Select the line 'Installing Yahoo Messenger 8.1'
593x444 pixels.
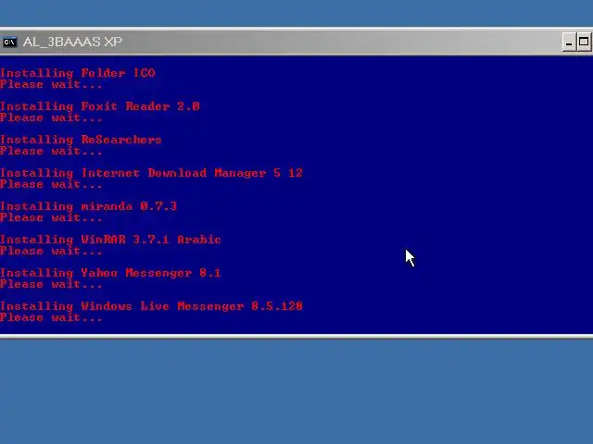click(x=110, y=273)
